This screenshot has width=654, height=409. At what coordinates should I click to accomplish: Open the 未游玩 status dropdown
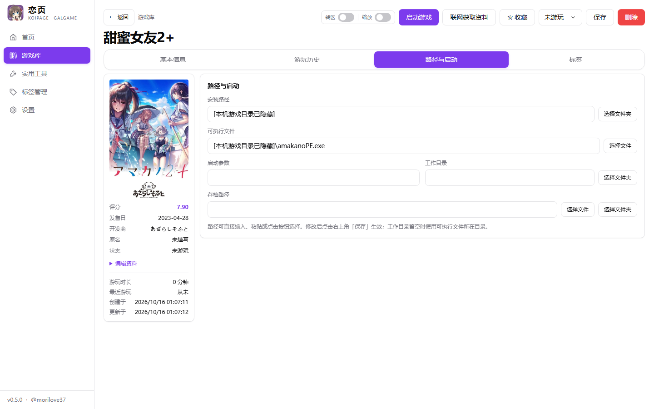(x=560, y=17)
